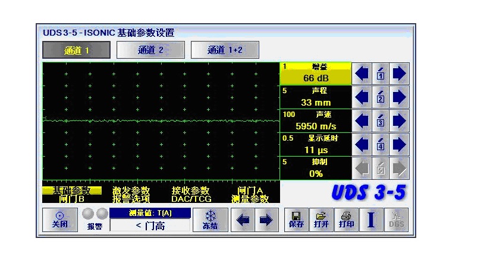Freeze the A-scan with 冻结 button

coord(210,220)
